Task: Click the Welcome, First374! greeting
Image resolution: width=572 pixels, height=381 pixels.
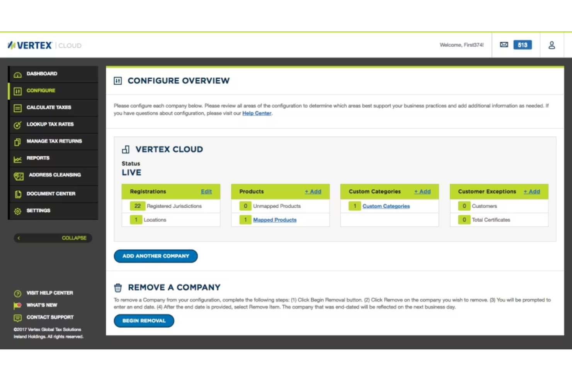Action: click(461, 45)
